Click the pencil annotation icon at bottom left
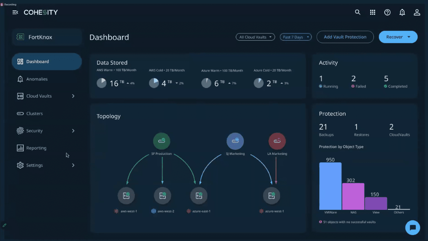Viewport: 428px width, 241px height. (4, 225)
